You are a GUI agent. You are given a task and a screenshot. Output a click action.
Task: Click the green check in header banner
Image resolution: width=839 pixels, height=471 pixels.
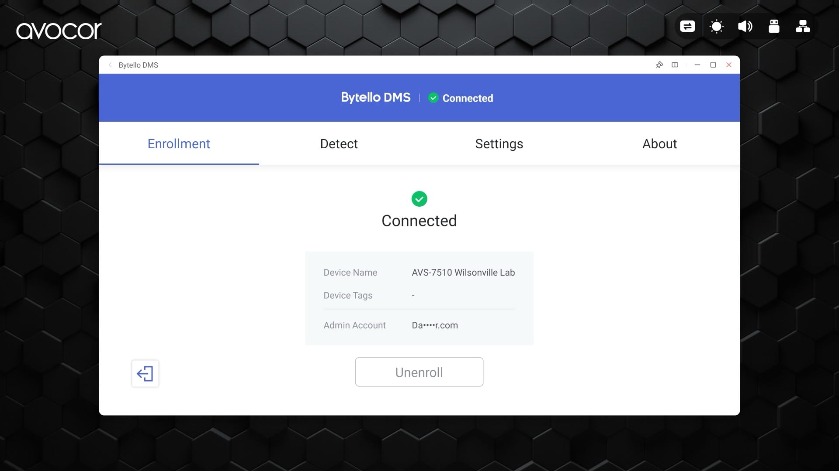[x=433, y=98]
